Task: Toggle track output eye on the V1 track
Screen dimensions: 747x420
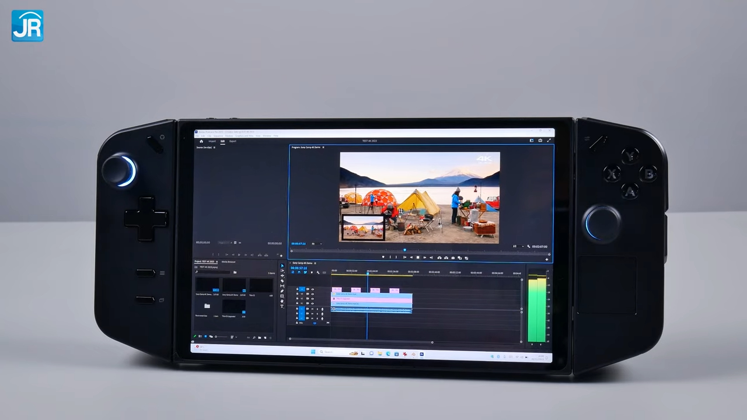Action: click(x=312, y=302)
